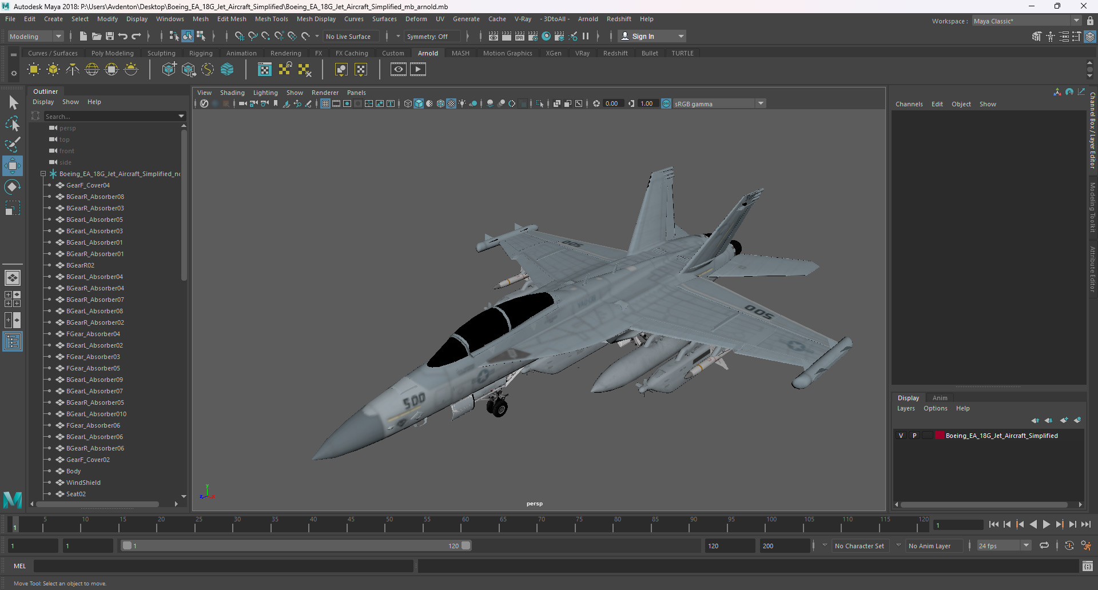Image resolution: width=1098 pixels, height=590 pixels.
Task: Go to the end of playback range
Action: [1086, 524]
